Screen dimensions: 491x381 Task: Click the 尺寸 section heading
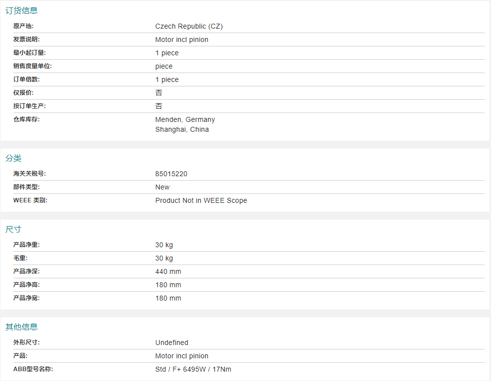13,229
